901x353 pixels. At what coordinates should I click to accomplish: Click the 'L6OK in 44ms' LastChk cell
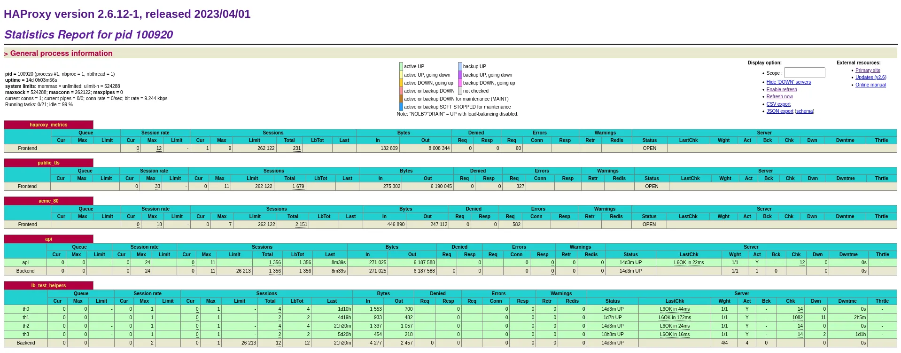675,309
